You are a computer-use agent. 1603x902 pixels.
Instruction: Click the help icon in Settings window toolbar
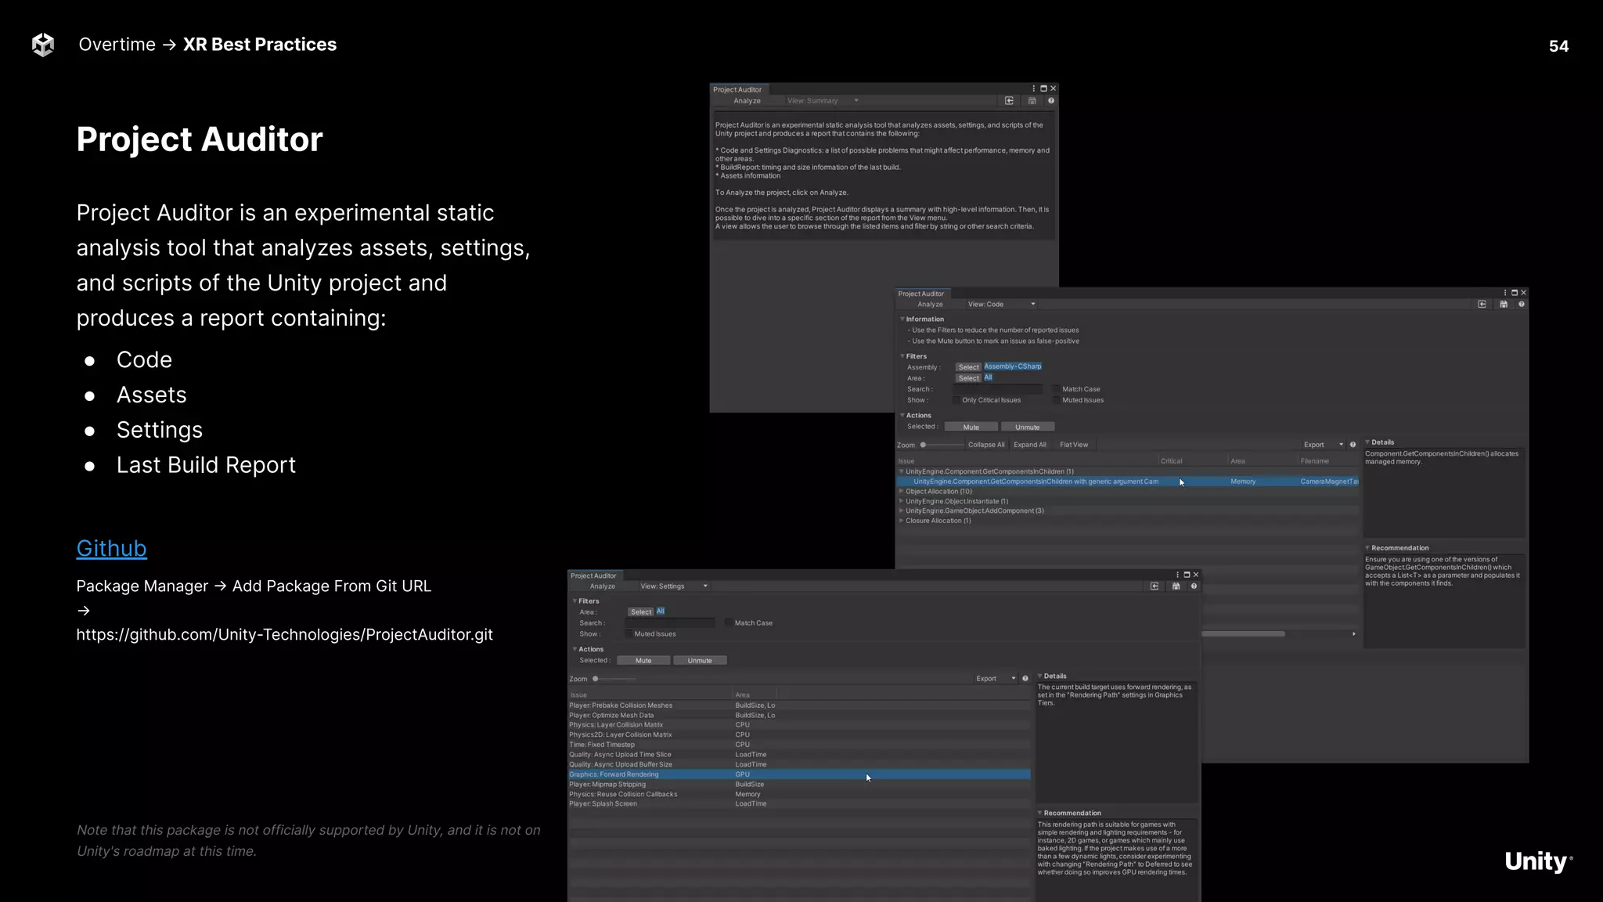pos(1194,586)
